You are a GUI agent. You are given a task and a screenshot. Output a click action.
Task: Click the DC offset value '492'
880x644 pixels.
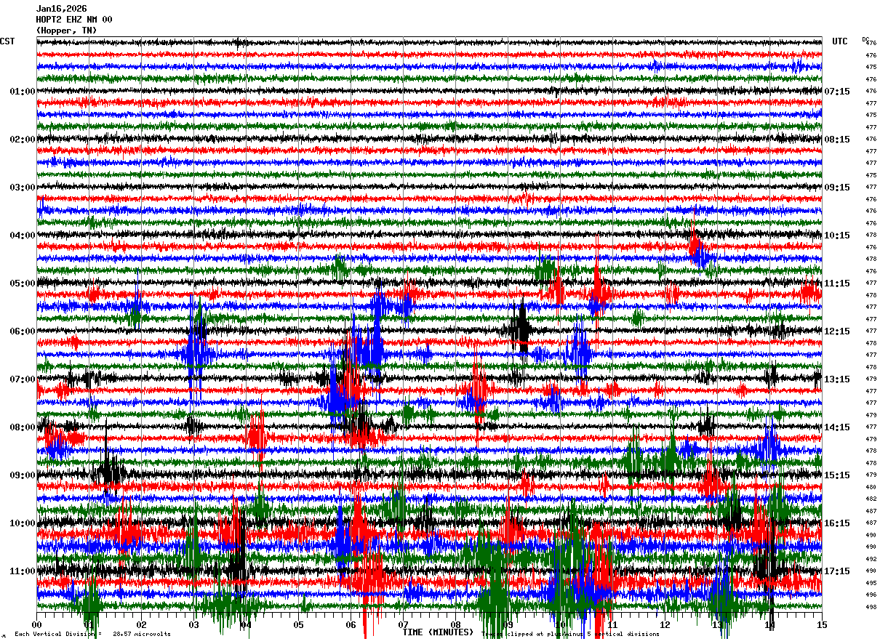(871, 559)
